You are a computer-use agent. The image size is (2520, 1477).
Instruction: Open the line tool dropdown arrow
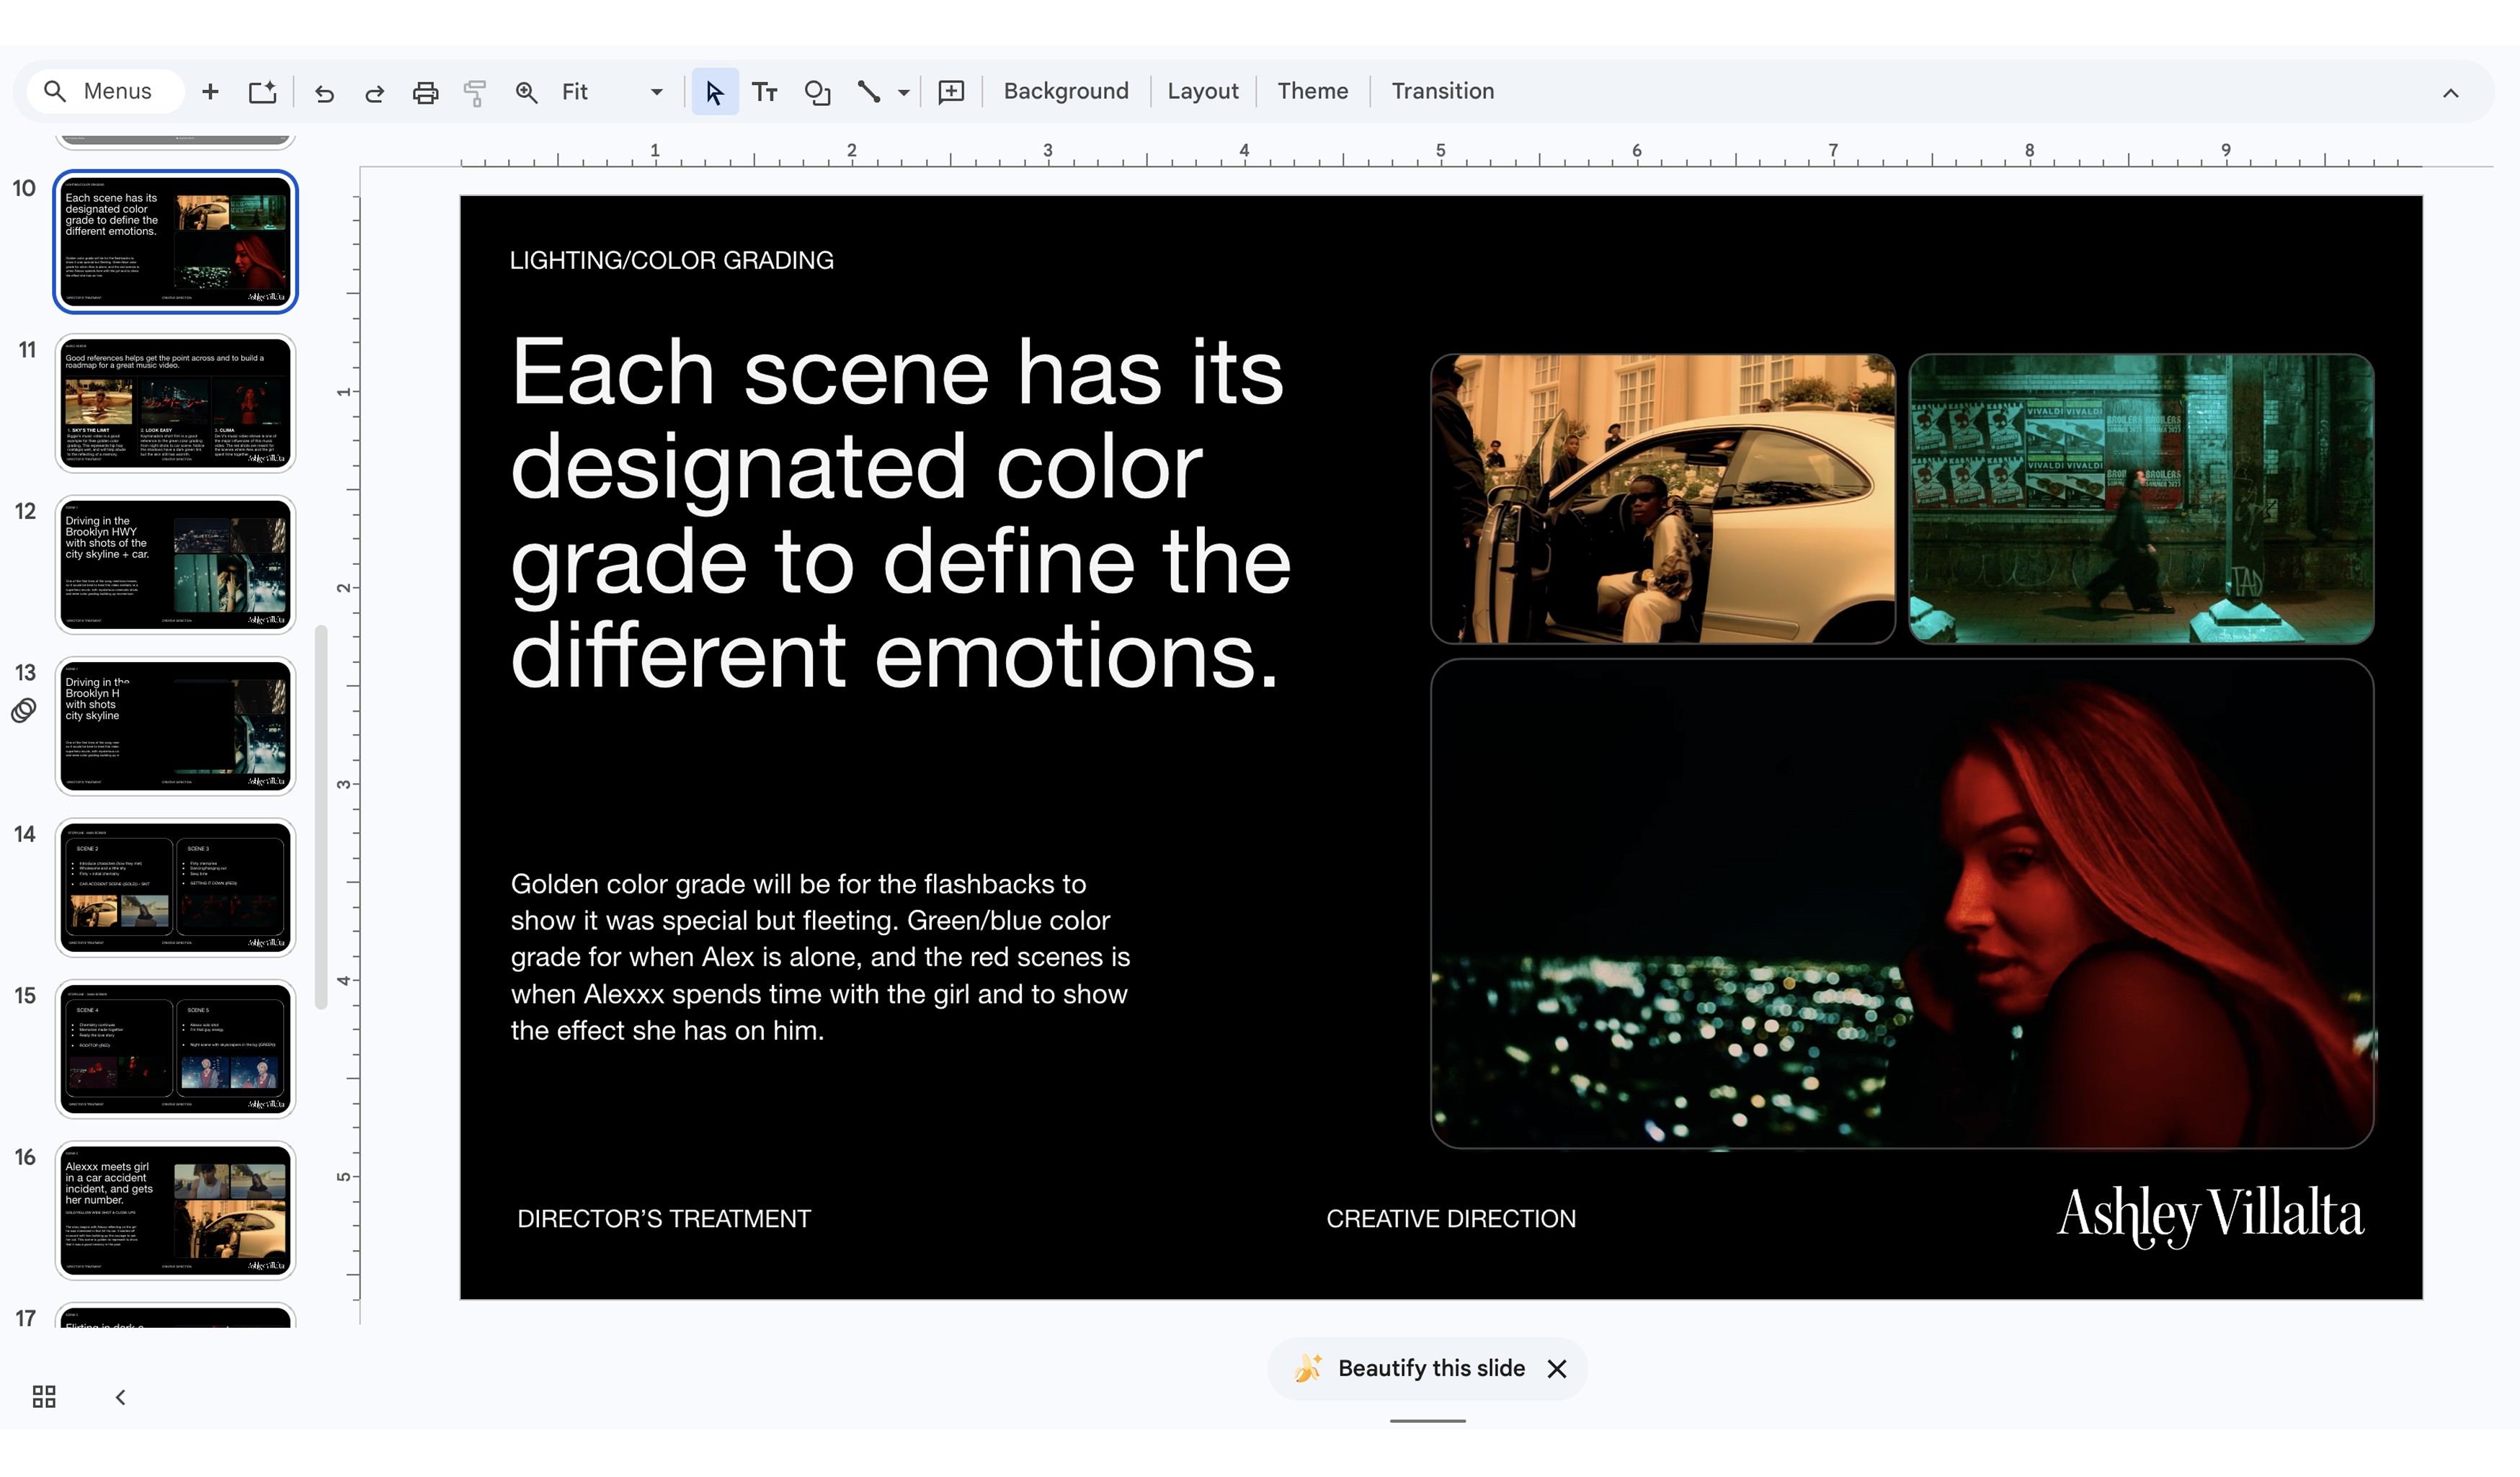(904, 93)
